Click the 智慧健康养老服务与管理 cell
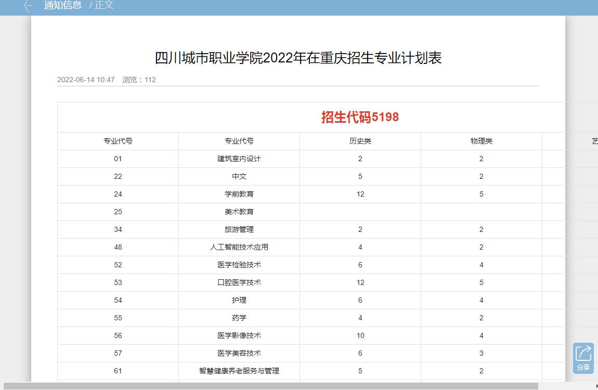The width and height of the screenshot is (598, 390). pos(239,371)
